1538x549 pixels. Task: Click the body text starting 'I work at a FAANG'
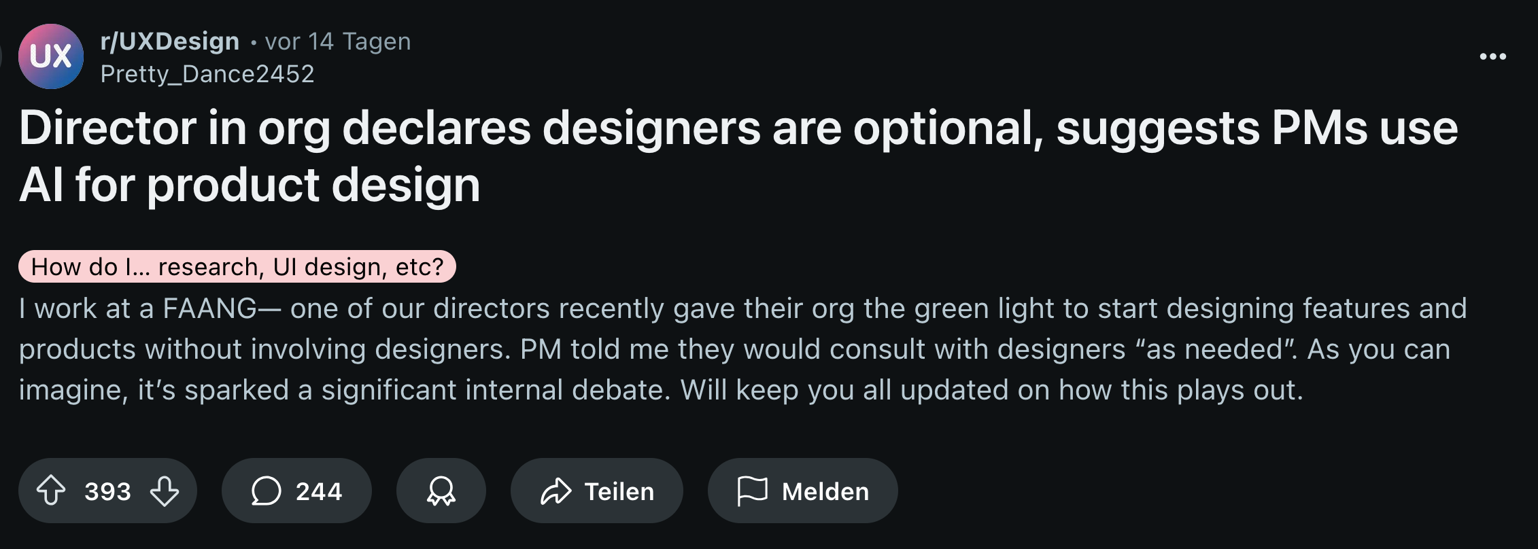coord(742,349)
